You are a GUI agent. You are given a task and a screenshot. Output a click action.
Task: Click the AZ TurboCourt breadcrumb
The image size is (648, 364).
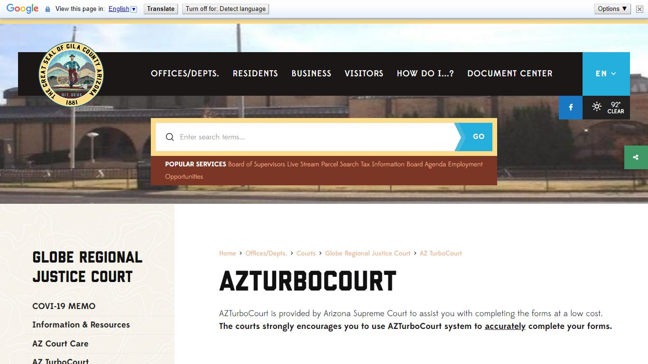coord(441,254)
